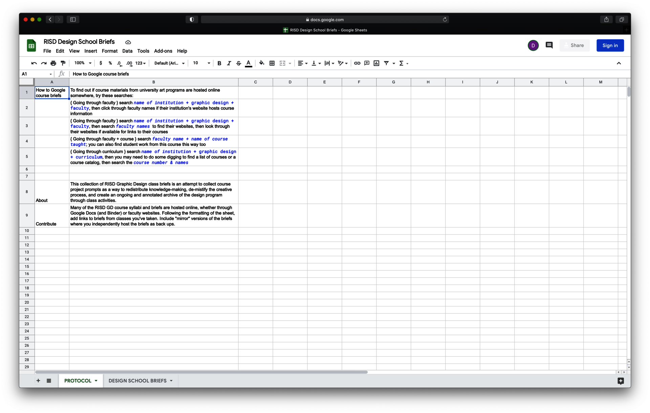Reload the page in Safari address bar

(445, 20)
